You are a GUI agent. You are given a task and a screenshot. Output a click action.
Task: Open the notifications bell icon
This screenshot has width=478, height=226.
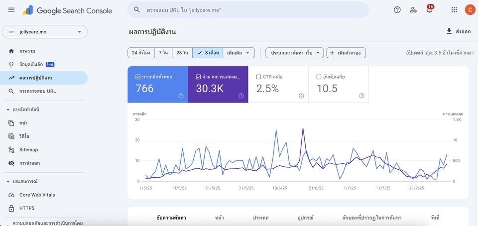tap(429, 10)
